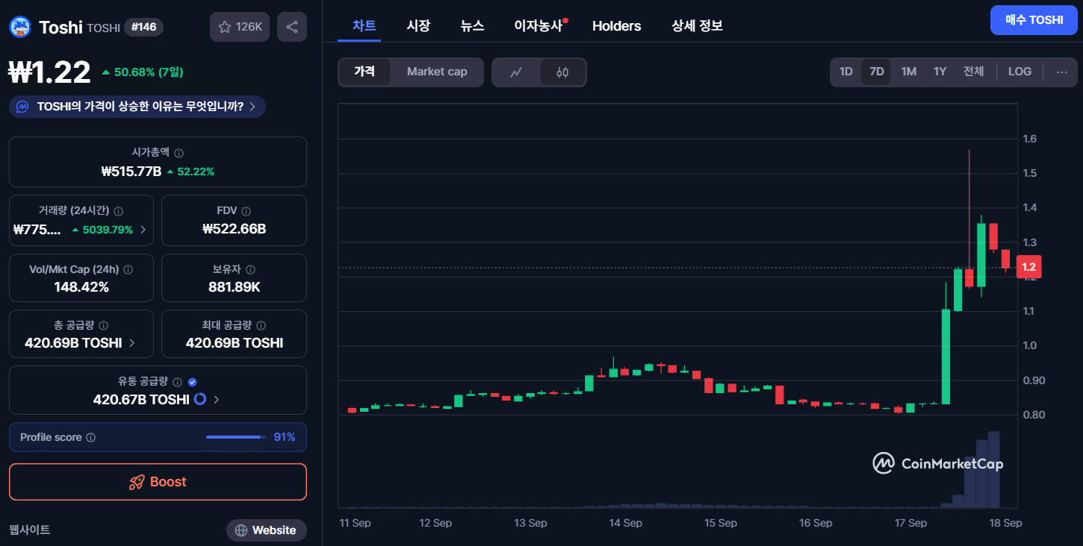Screen dimensions: 1083x546
Task: Set chart range to 1D
Action: [845, 72]
